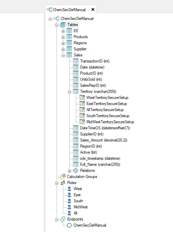
Task: Click the ChemSecDelManual endpoint circle icon
Action: coord(69,225)
